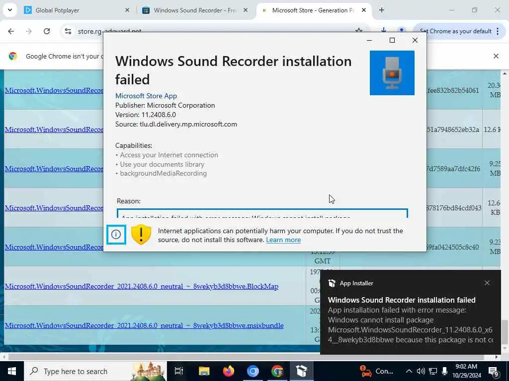Maximize the App Installer dialog
Screen dimensions: 509x381
[392, 40]
